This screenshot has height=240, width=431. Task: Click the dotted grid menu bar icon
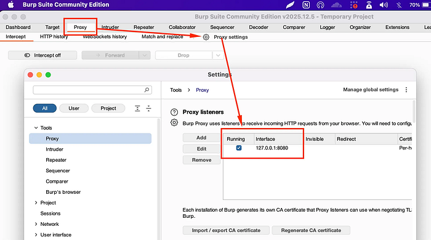click(354, 5)
